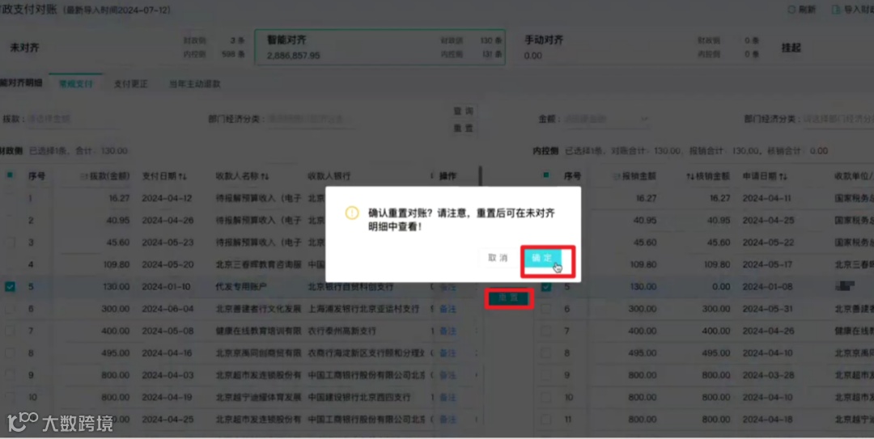Image resolution: width=874 pixels, height=439 pixels.
Task: Click the 2,886,857.95 total under 智能对齐
Action: [x=293, y=56]
